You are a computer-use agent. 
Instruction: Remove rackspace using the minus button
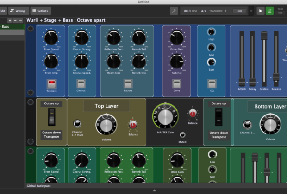[x=15, y=21]
